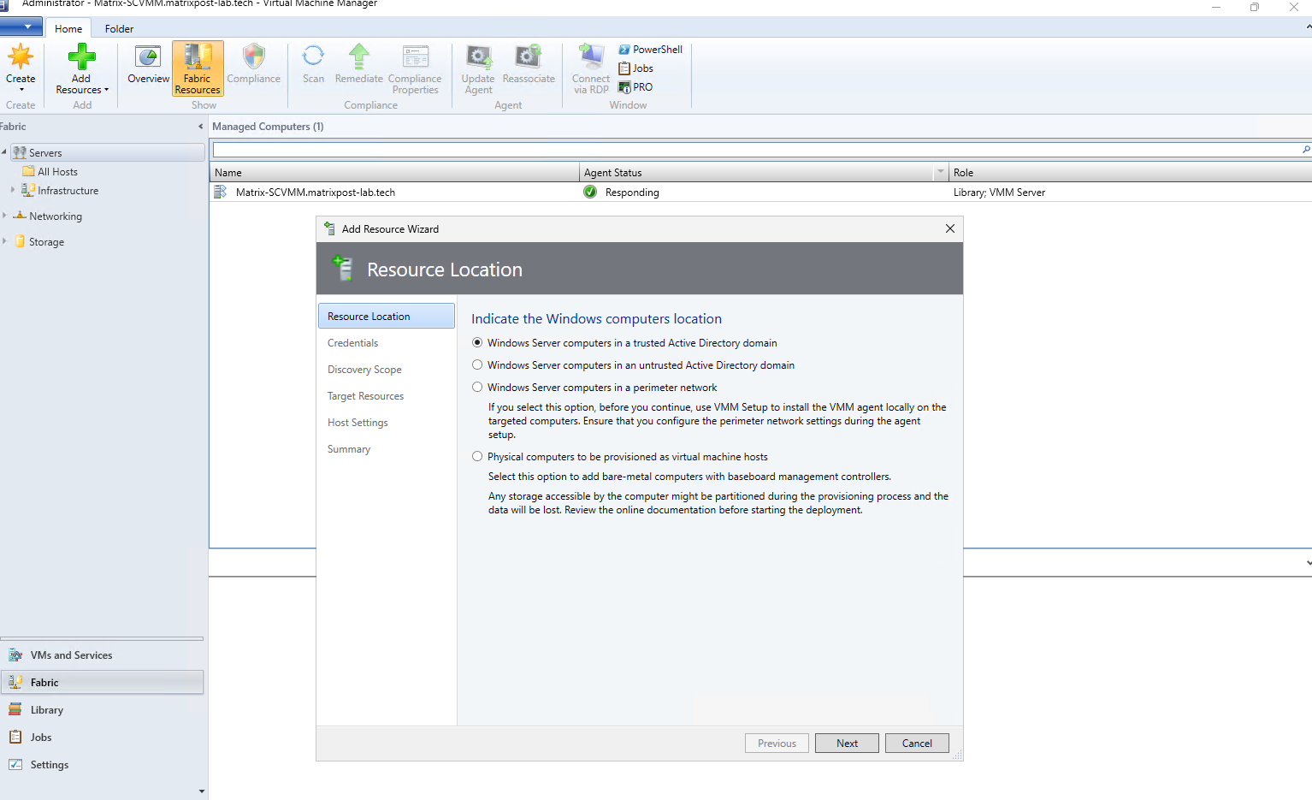Select perimeter network computers option
The image size is (1312, 800).
(x=477, y=387)
